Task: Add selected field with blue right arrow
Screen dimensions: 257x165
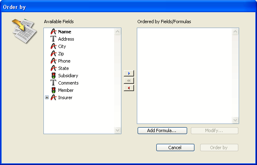Action: pos(129,73)
